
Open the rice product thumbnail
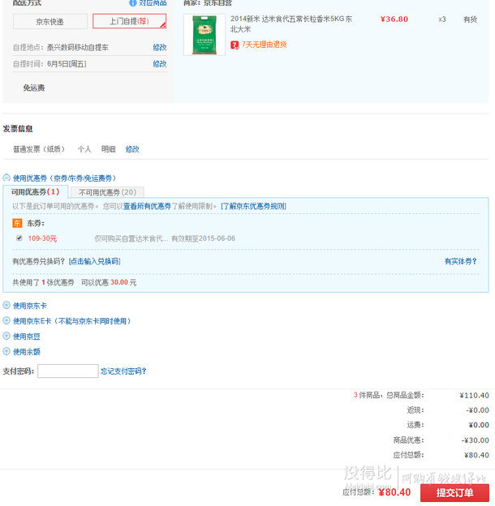click(x=204, y=35)
